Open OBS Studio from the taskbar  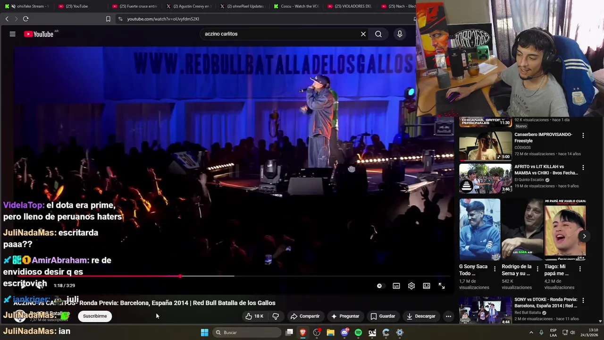(x=317, y=332)
